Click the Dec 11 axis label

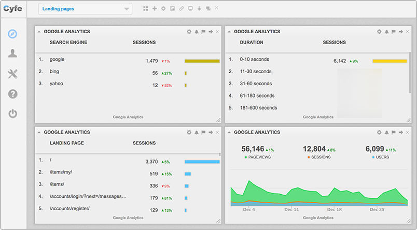coord(291,210)
